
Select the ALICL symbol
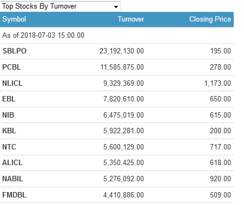pyautogui.click(x=12, y=162)
